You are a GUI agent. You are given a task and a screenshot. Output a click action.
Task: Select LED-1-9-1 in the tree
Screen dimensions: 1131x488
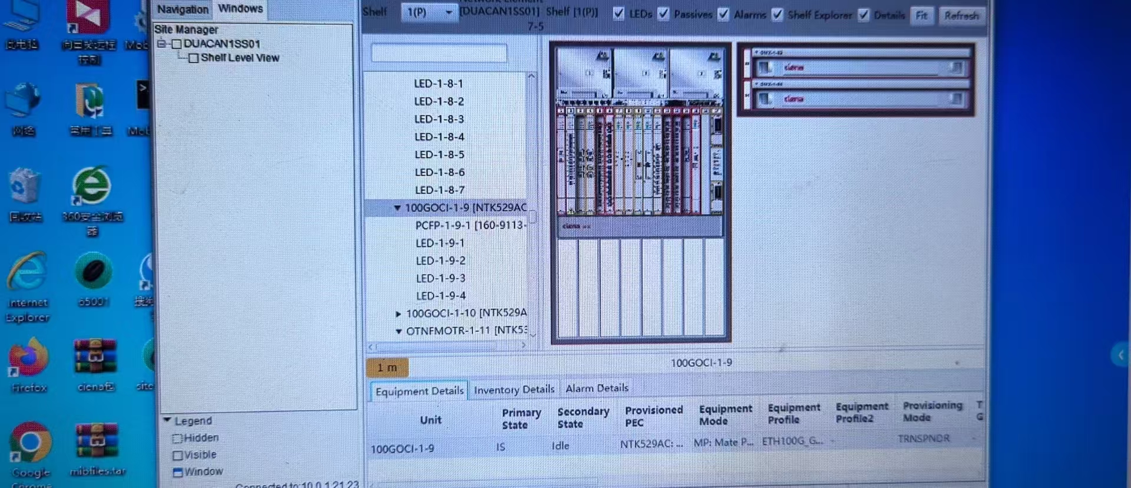440,243
